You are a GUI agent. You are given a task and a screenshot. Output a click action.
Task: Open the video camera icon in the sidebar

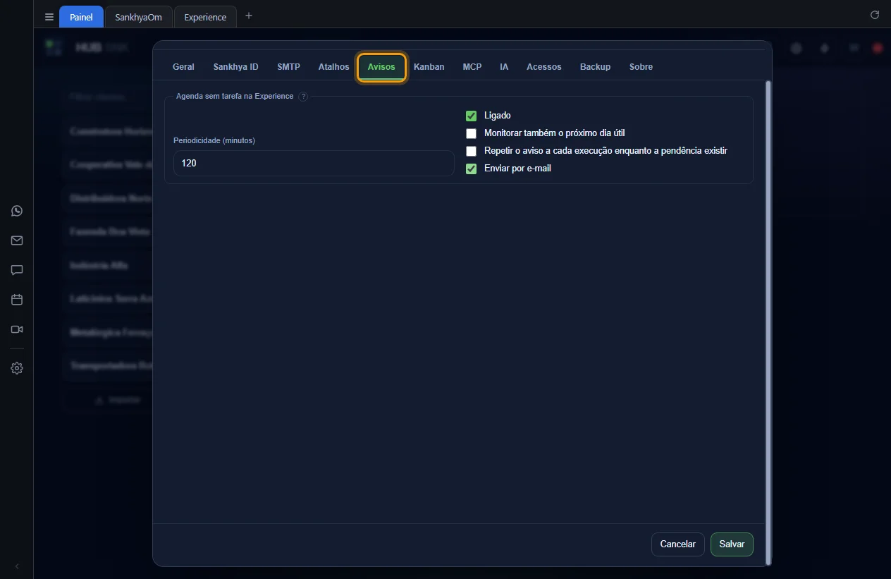17,329
